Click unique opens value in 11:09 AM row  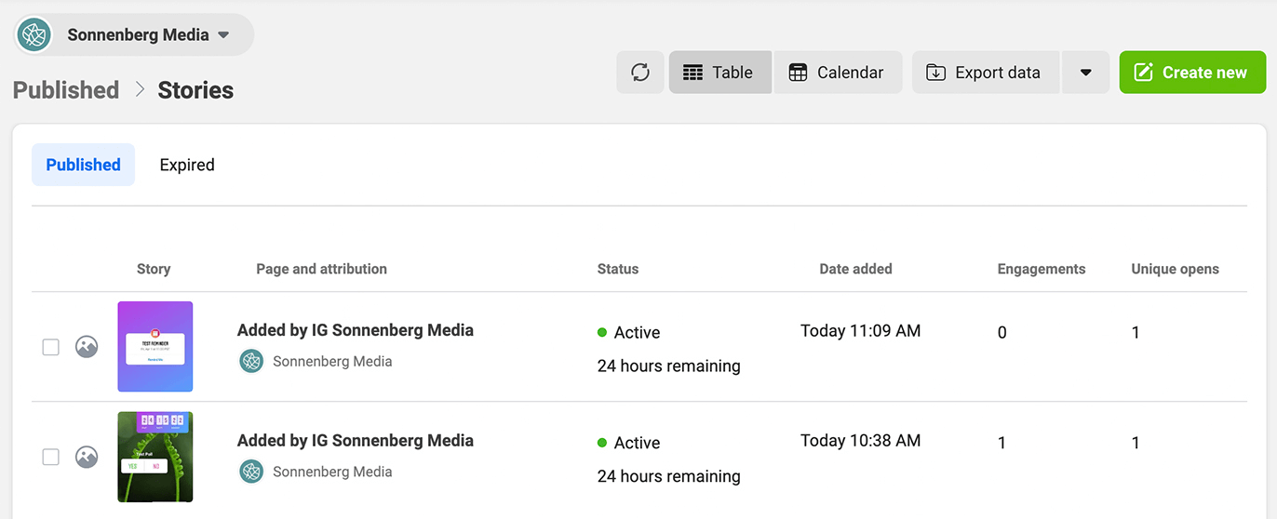[x=1136, y=332]
